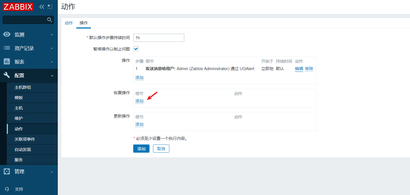Viewport: 410px width, 195px height.
Task: Collapse the sidebar with double-chevron icon
Action: pyautogui.click(x=42, y=7)
